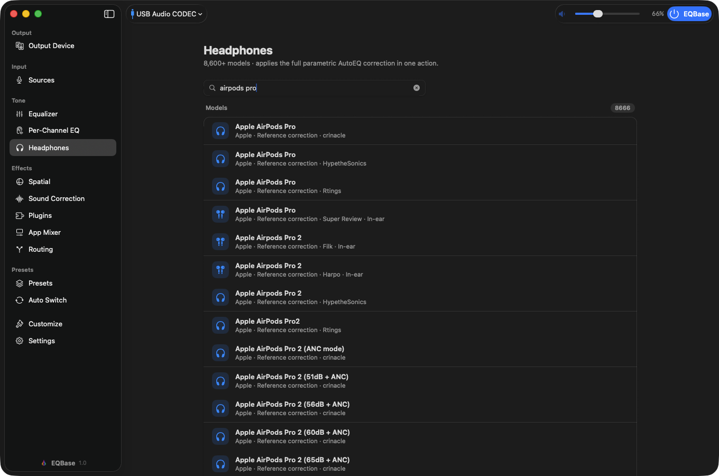Click the Presets stack icon
The image size is (719, 476).
point(20,283)
